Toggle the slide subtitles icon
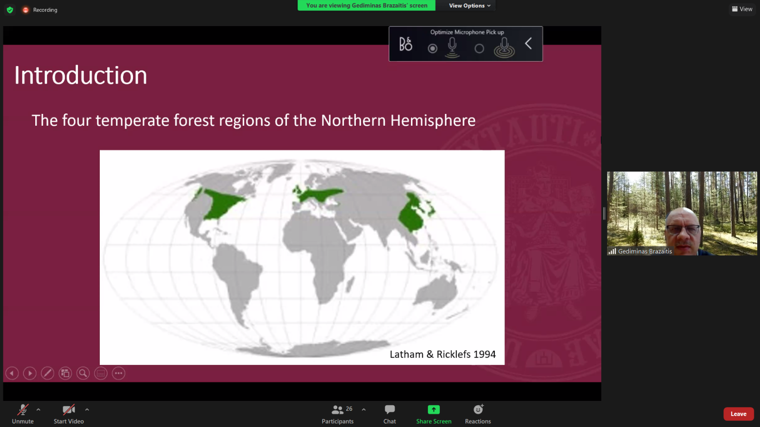Screen dimensions: 760x427 (x=101, y=373)
